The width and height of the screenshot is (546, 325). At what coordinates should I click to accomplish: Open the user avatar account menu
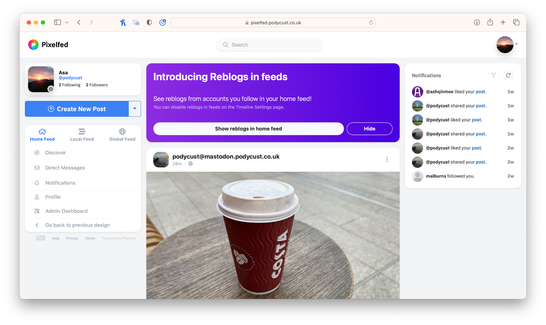[x=505, y=45]
